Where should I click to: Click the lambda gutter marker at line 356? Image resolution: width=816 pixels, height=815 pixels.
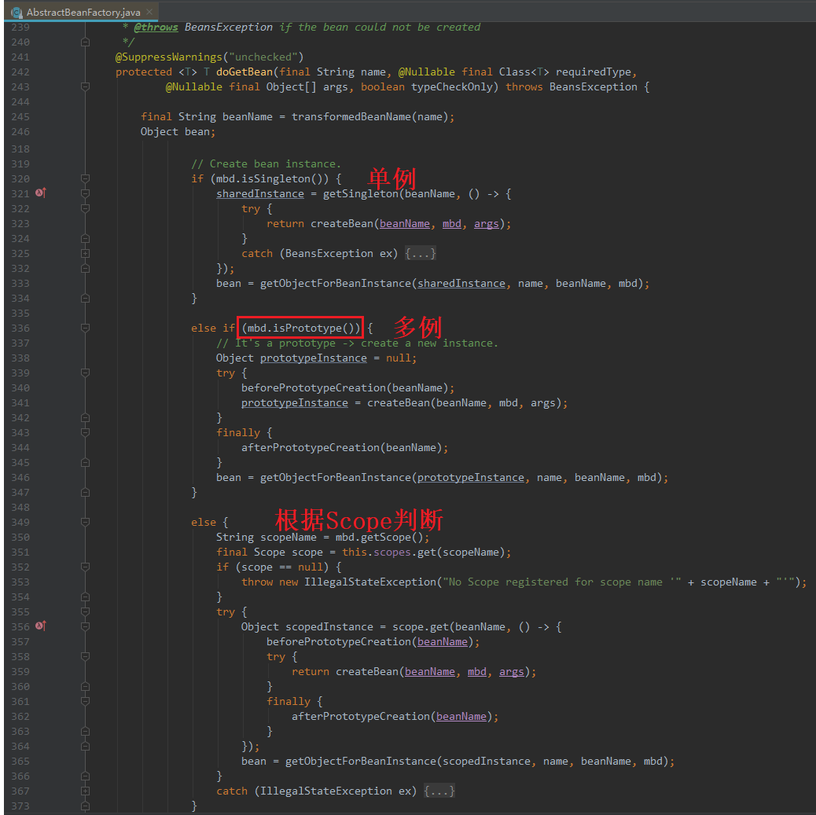coord(41,626)
